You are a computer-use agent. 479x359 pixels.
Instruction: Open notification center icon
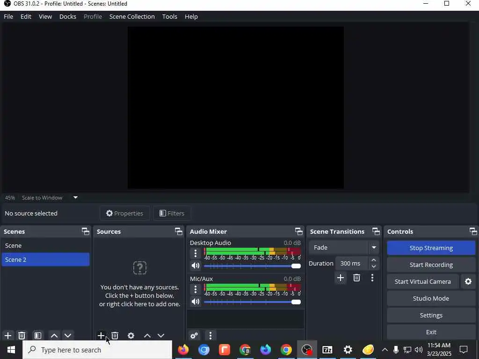coord(464,350)
